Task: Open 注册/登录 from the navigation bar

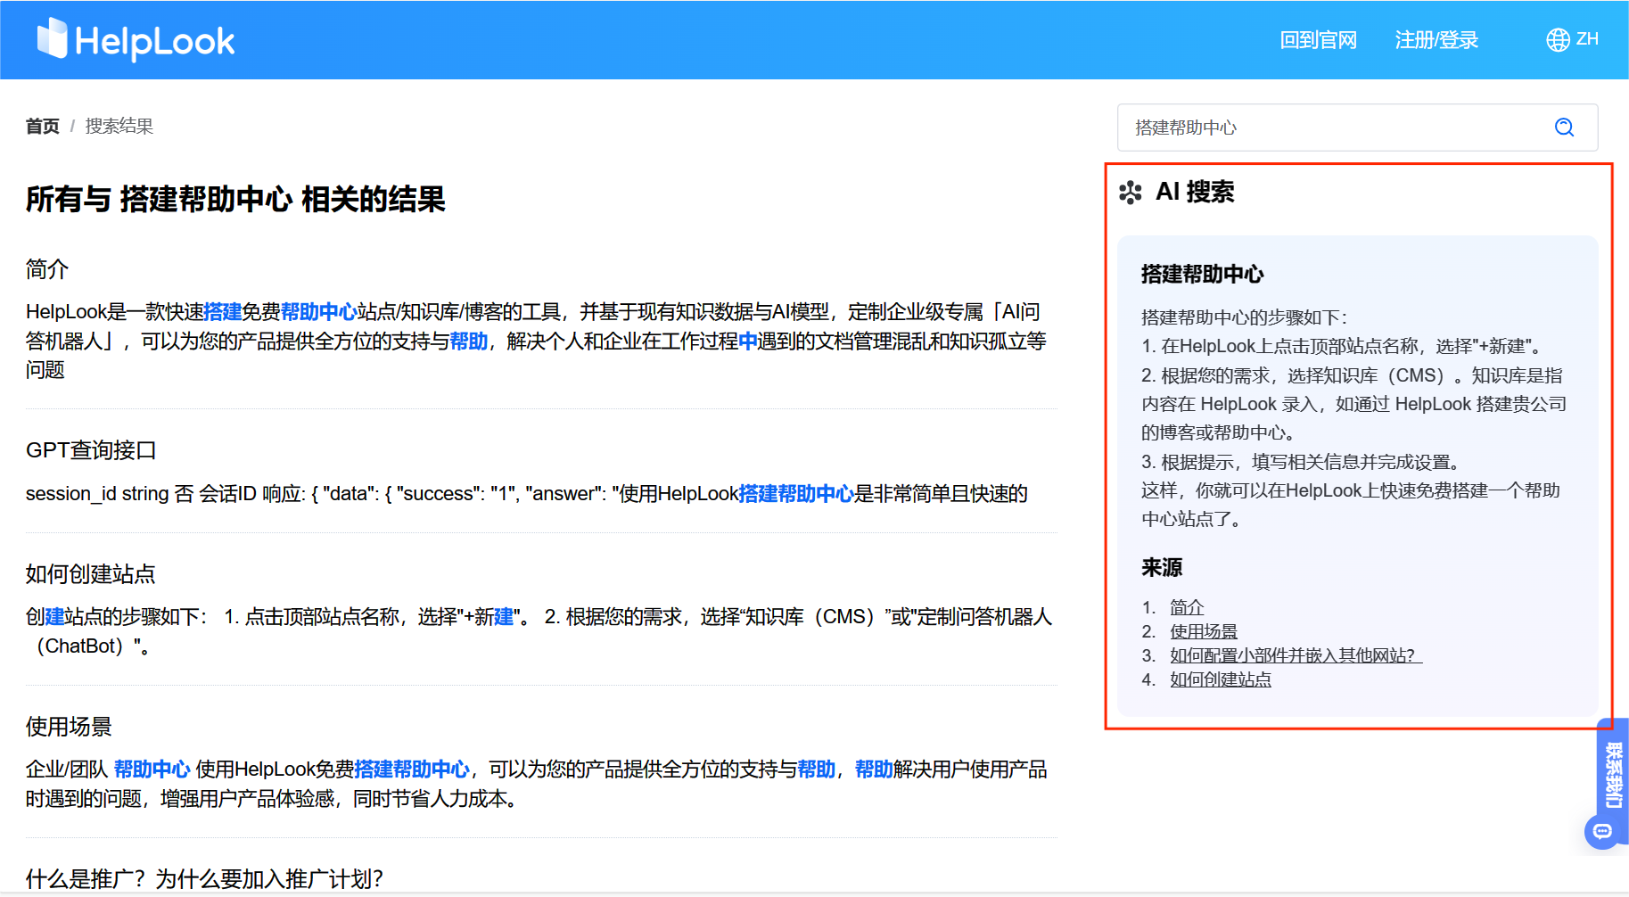Action: pos(1436,39)
